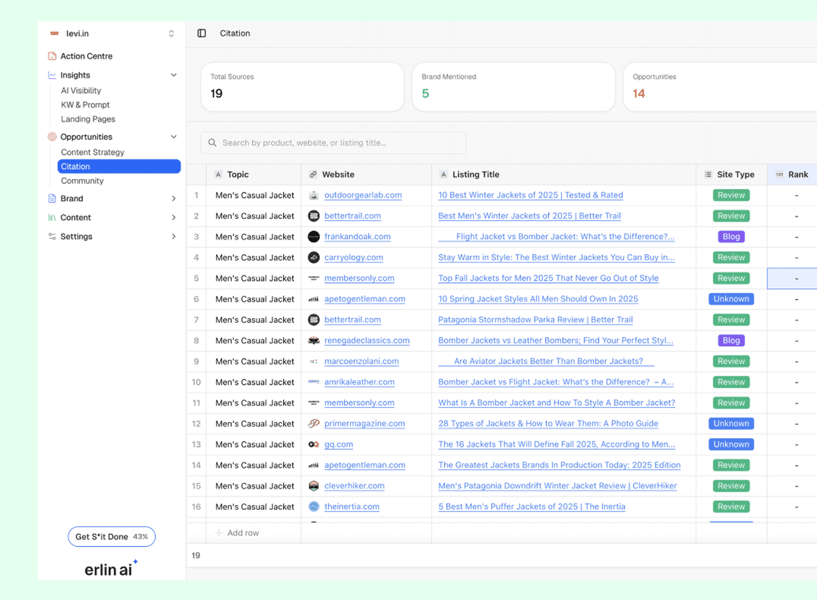Click the carryology.com favicon
Image resolution: width=817 pixels, height=600 pixels.
click(314, 258)
